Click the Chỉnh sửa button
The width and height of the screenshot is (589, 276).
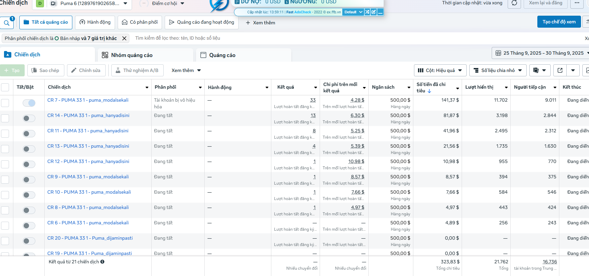point(86,70)
